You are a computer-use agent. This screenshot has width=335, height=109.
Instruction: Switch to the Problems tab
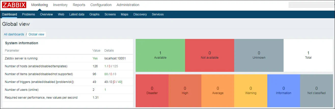coord(29,14)
